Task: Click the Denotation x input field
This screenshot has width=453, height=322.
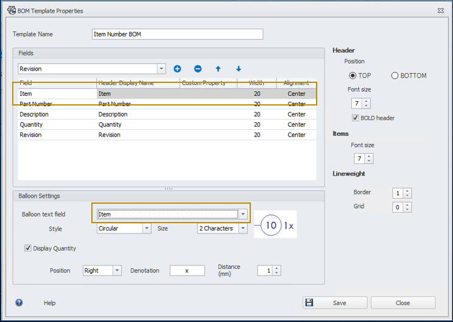Action: [187, 271]
